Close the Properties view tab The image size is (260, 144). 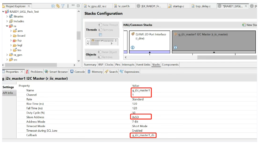point(22,72)
